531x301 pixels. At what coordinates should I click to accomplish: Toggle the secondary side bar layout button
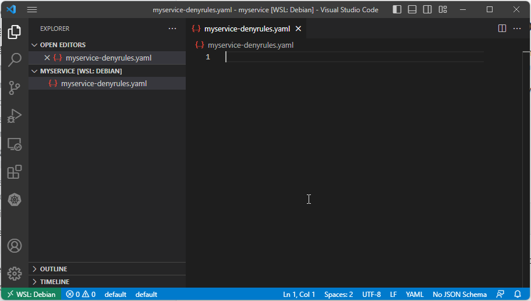(427, 10)
